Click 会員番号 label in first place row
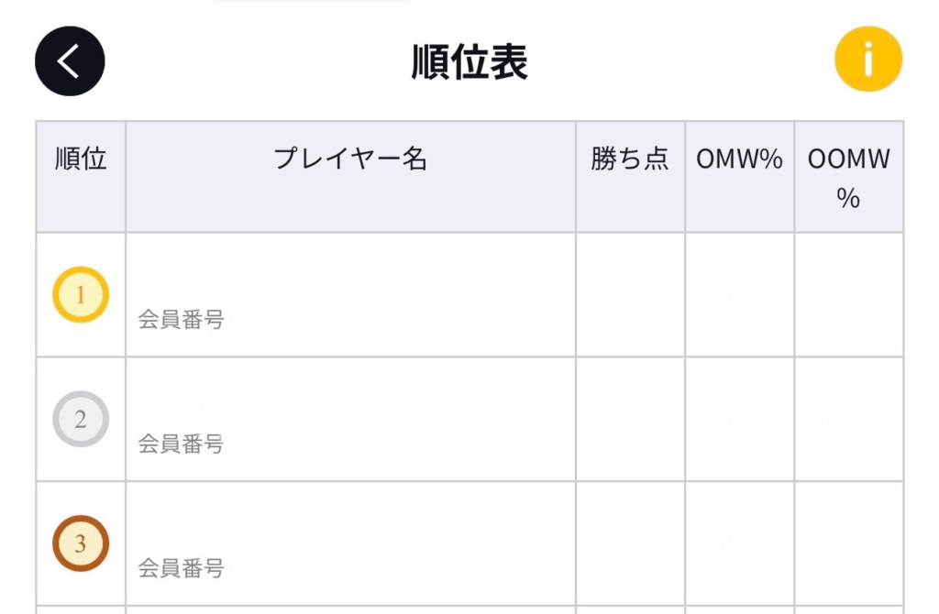 181,320
